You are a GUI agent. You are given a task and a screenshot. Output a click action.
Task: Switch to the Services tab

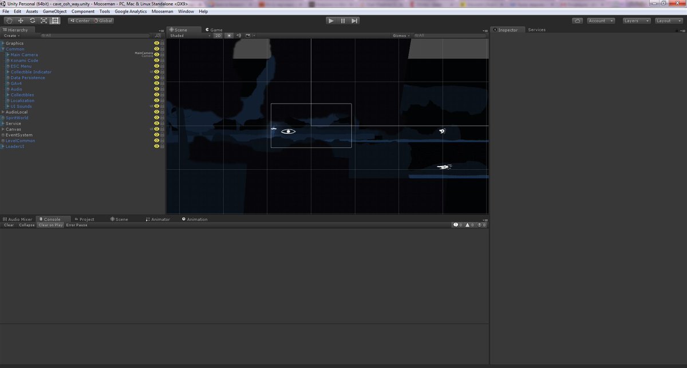(x=537, y=30)
